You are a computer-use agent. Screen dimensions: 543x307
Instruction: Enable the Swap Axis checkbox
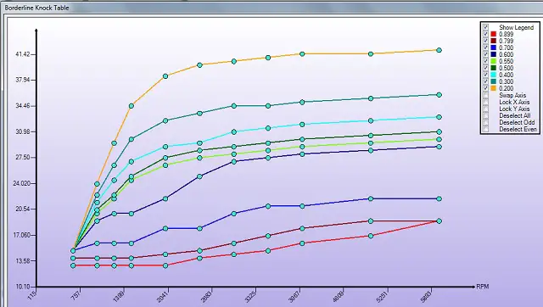point(485,95)
